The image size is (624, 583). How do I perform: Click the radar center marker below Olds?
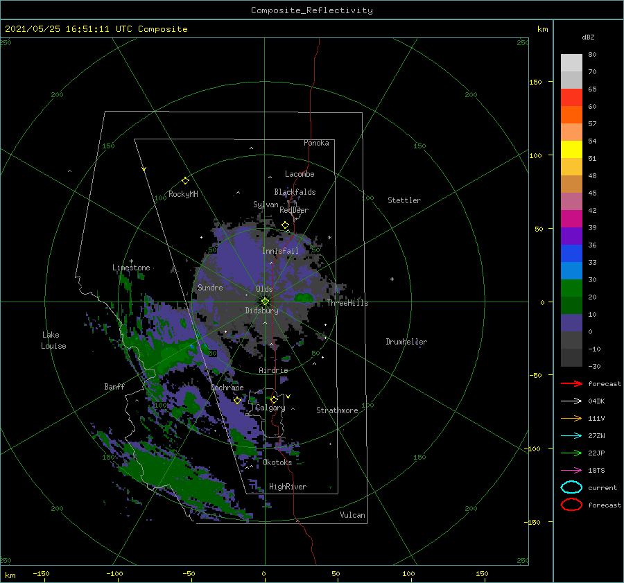click(265, 302)
